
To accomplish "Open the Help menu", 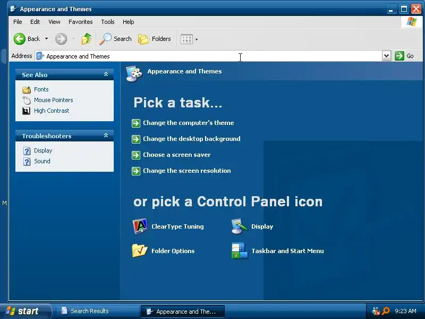I will tap(128, 22).
